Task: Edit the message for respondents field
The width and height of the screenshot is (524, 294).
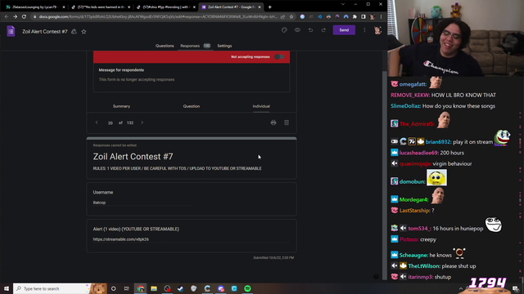Action: (x=191, y=80)
